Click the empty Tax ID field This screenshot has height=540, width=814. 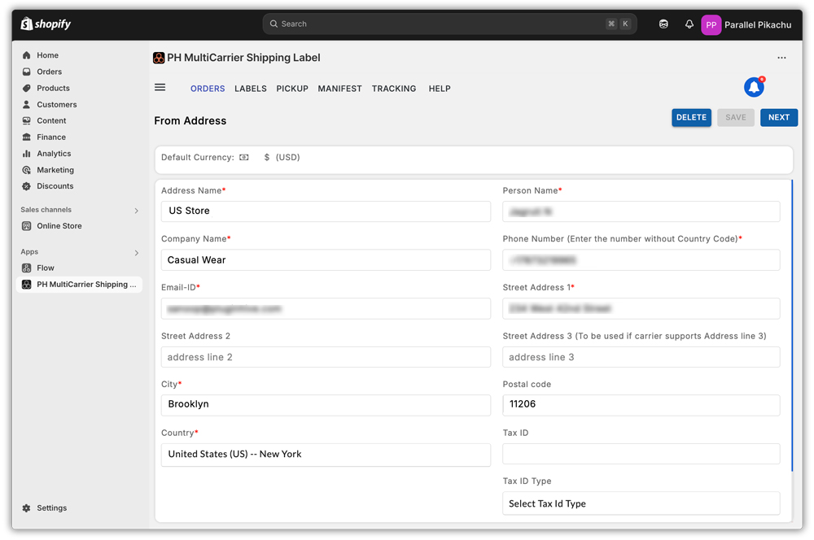[641, 454]
